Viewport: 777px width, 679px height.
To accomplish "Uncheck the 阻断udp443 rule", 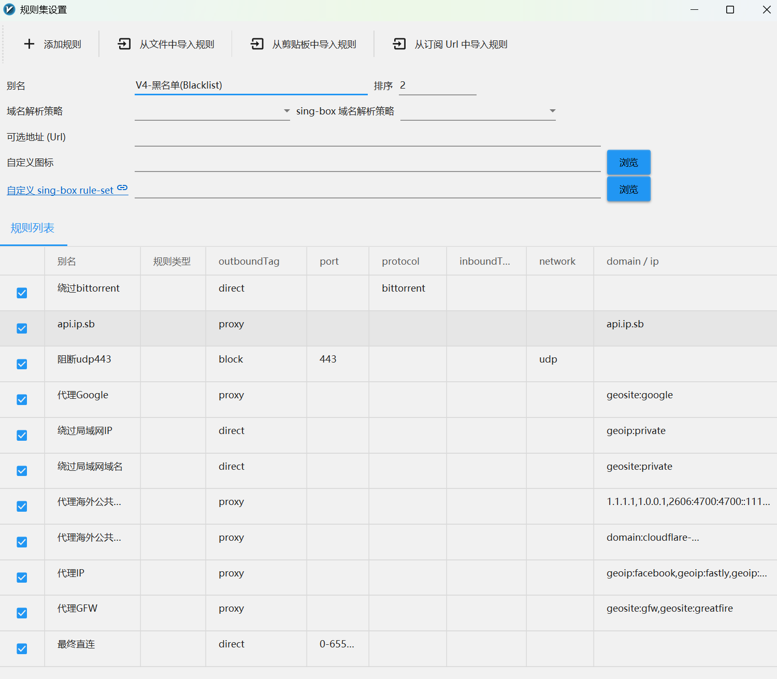I will point(22,364).
